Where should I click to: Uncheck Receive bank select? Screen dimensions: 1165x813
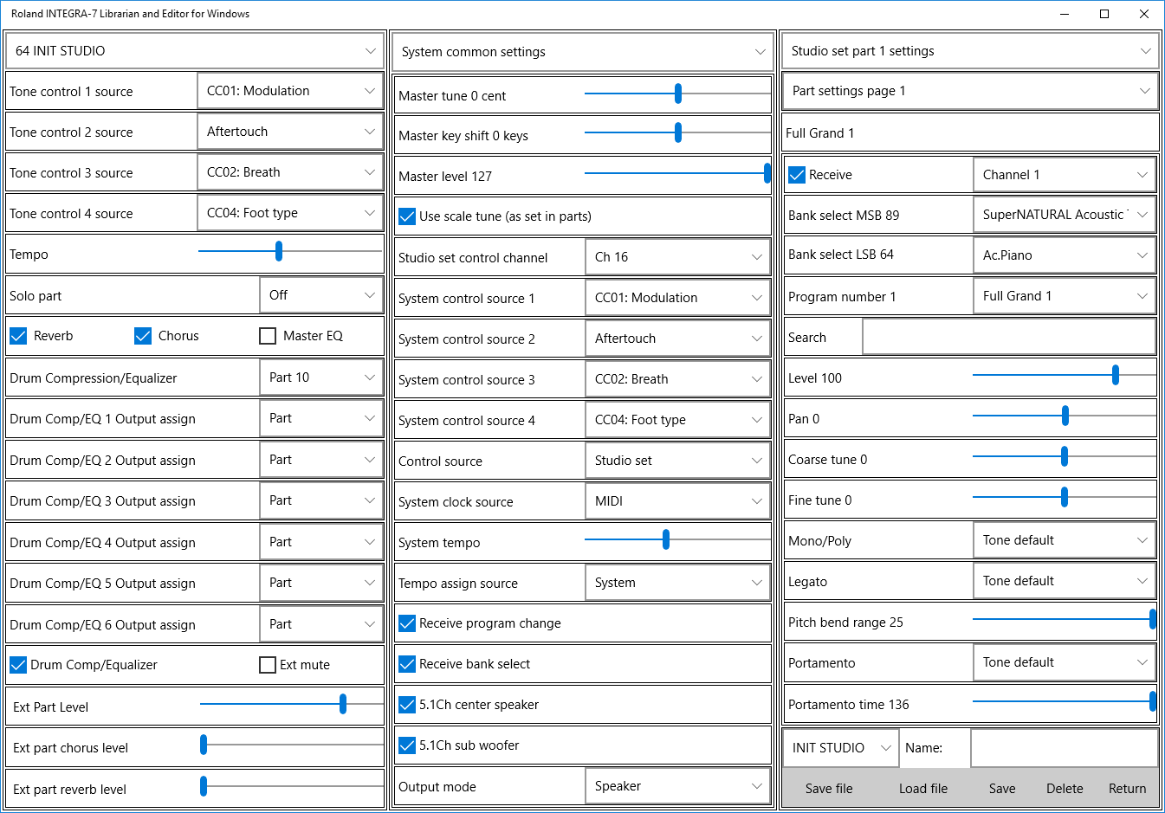[x=407, y=664]
